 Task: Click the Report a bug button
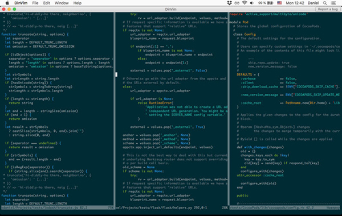tap(328, 9)
